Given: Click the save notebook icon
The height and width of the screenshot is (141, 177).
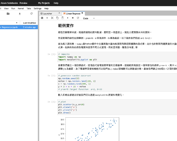Looking at the screenshot, I should pyautogui.click(x=42, y=18).
